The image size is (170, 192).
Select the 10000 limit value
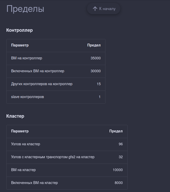click(x=118, y=170)
